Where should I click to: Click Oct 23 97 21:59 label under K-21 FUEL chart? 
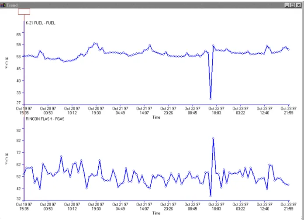[288, 111]
